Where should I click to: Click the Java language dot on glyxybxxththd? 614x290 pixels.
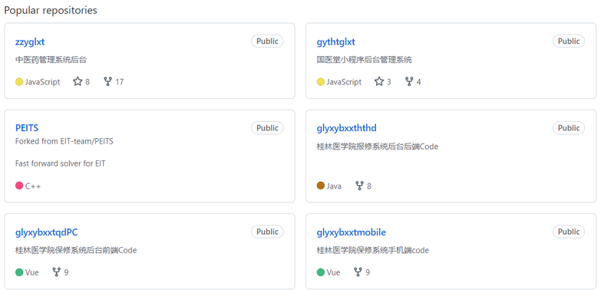[x=321, y=186]
